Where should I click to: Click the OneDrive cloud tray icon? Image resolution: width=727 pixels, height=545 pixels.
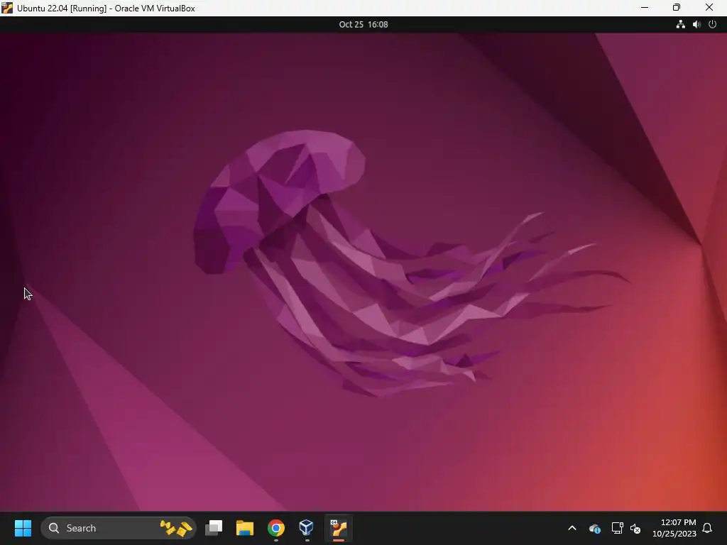[595, 528]
